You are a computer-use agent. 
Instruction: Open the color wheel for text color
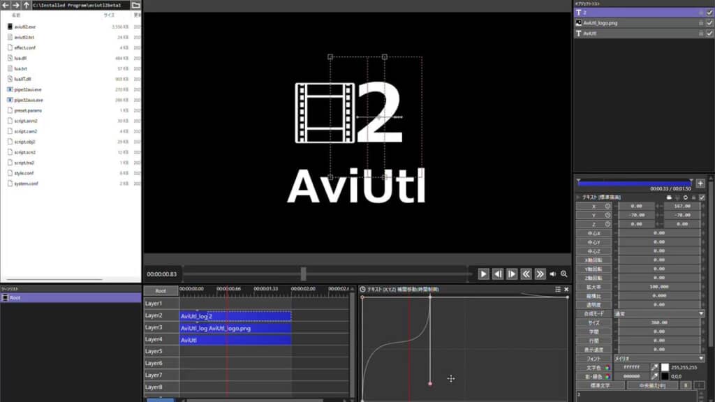pyautogui.click(x=607, y=367)
